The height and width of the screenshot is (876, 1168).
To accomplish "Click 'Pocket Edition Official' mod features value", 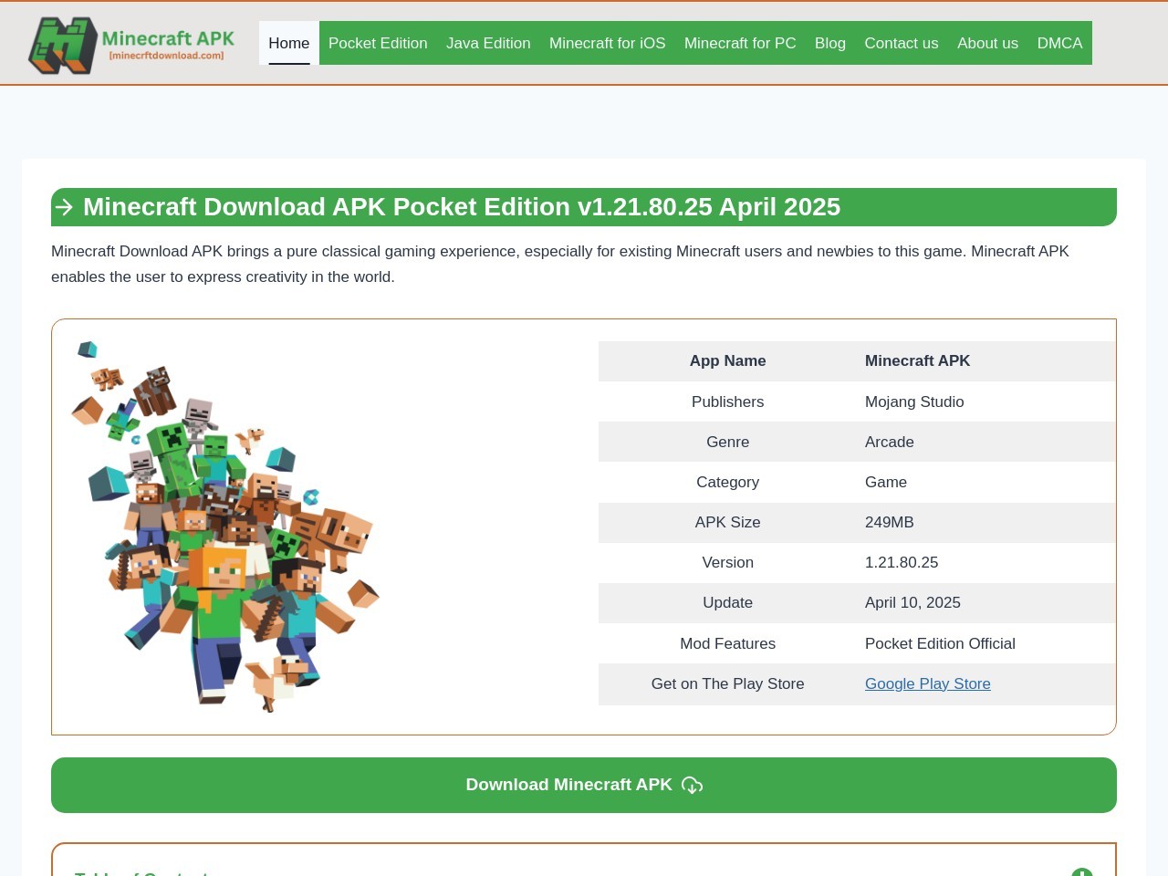I will click(x=940, y=643).
